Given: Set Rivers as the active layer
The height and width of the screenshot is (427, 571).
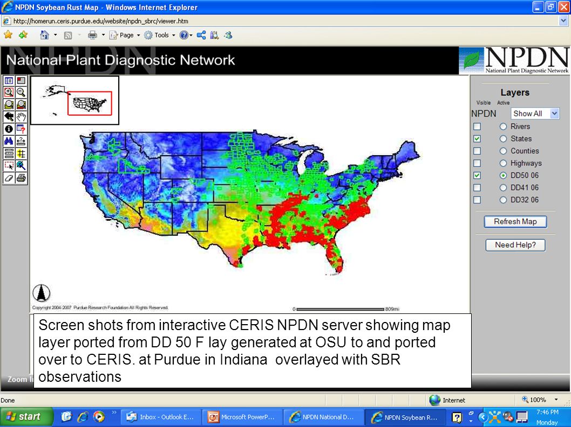Looking at the screenshot, I should 503,127.
